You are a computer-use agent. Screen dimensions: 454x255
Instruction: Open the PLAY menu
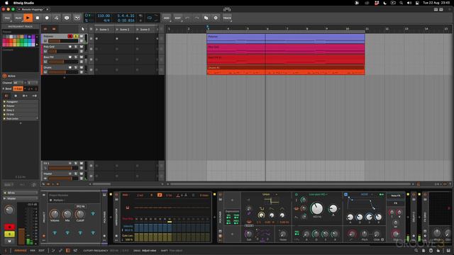(x=18, y=18)
